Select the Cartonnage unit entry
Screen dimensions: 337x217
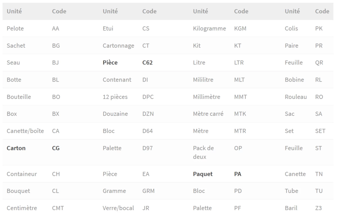(118, 45)
